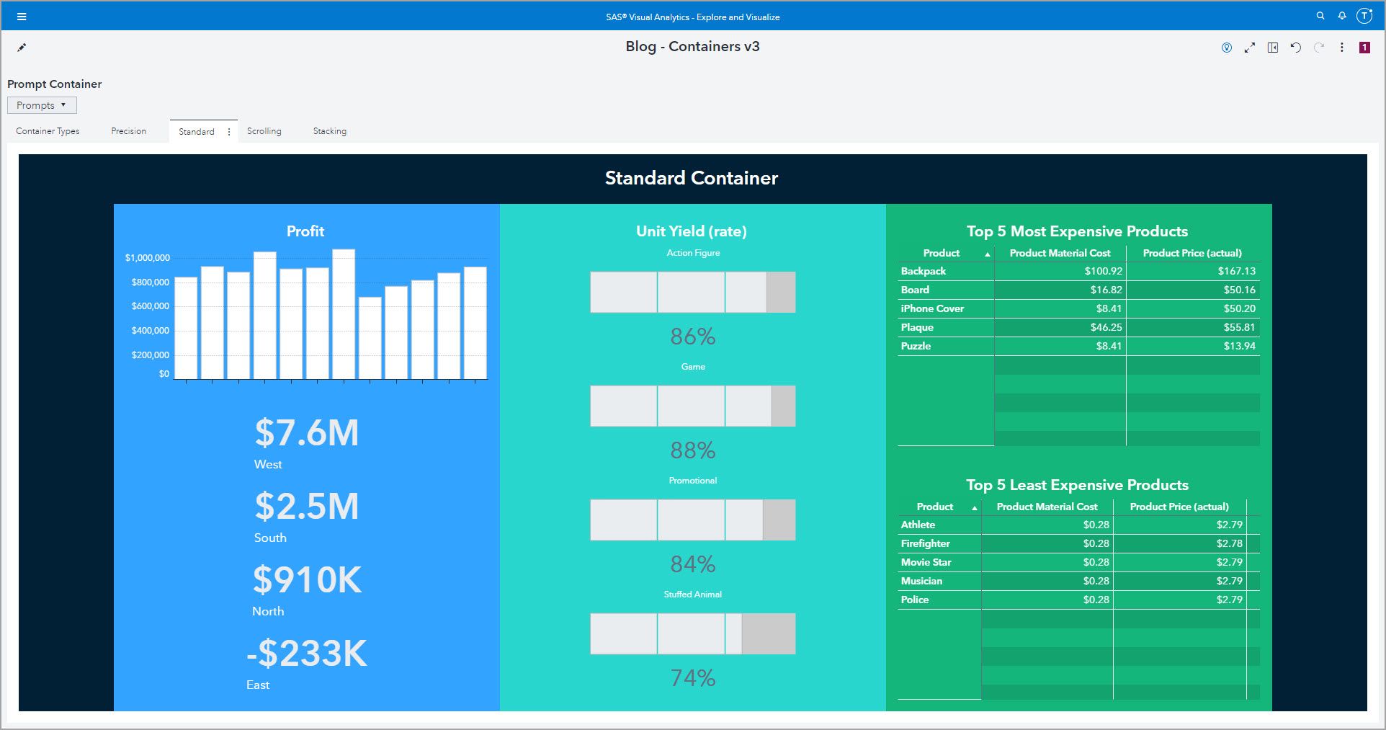This screenshot has height=730, width=1386.
Task: Open the application hamburger menu
Action: (x=22, y=15)
